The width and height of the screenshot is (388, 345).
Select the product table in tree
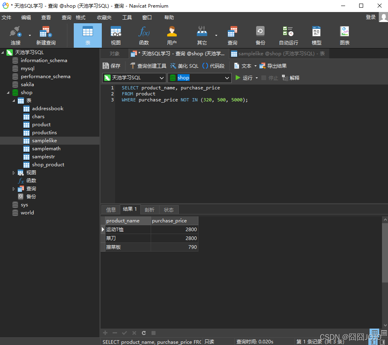tap(41, 125)
